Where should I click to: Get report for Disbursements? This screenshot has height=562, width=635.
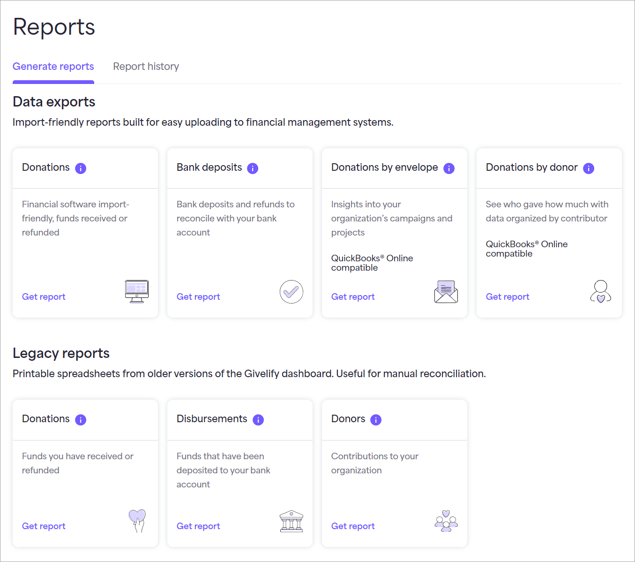(x=198, y=526)
